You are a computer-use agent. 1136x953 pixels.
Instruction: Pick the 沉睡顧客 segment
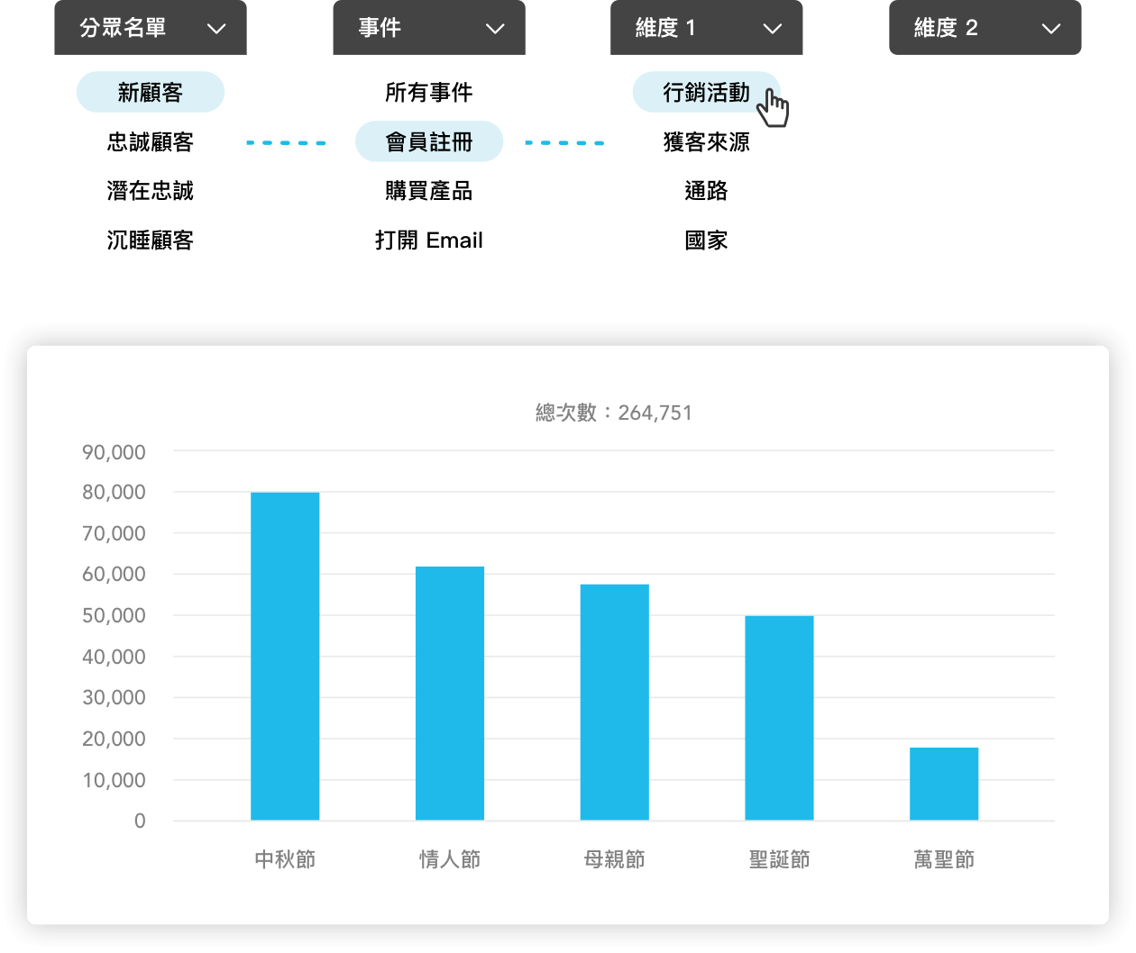click(x=151, y=241)
